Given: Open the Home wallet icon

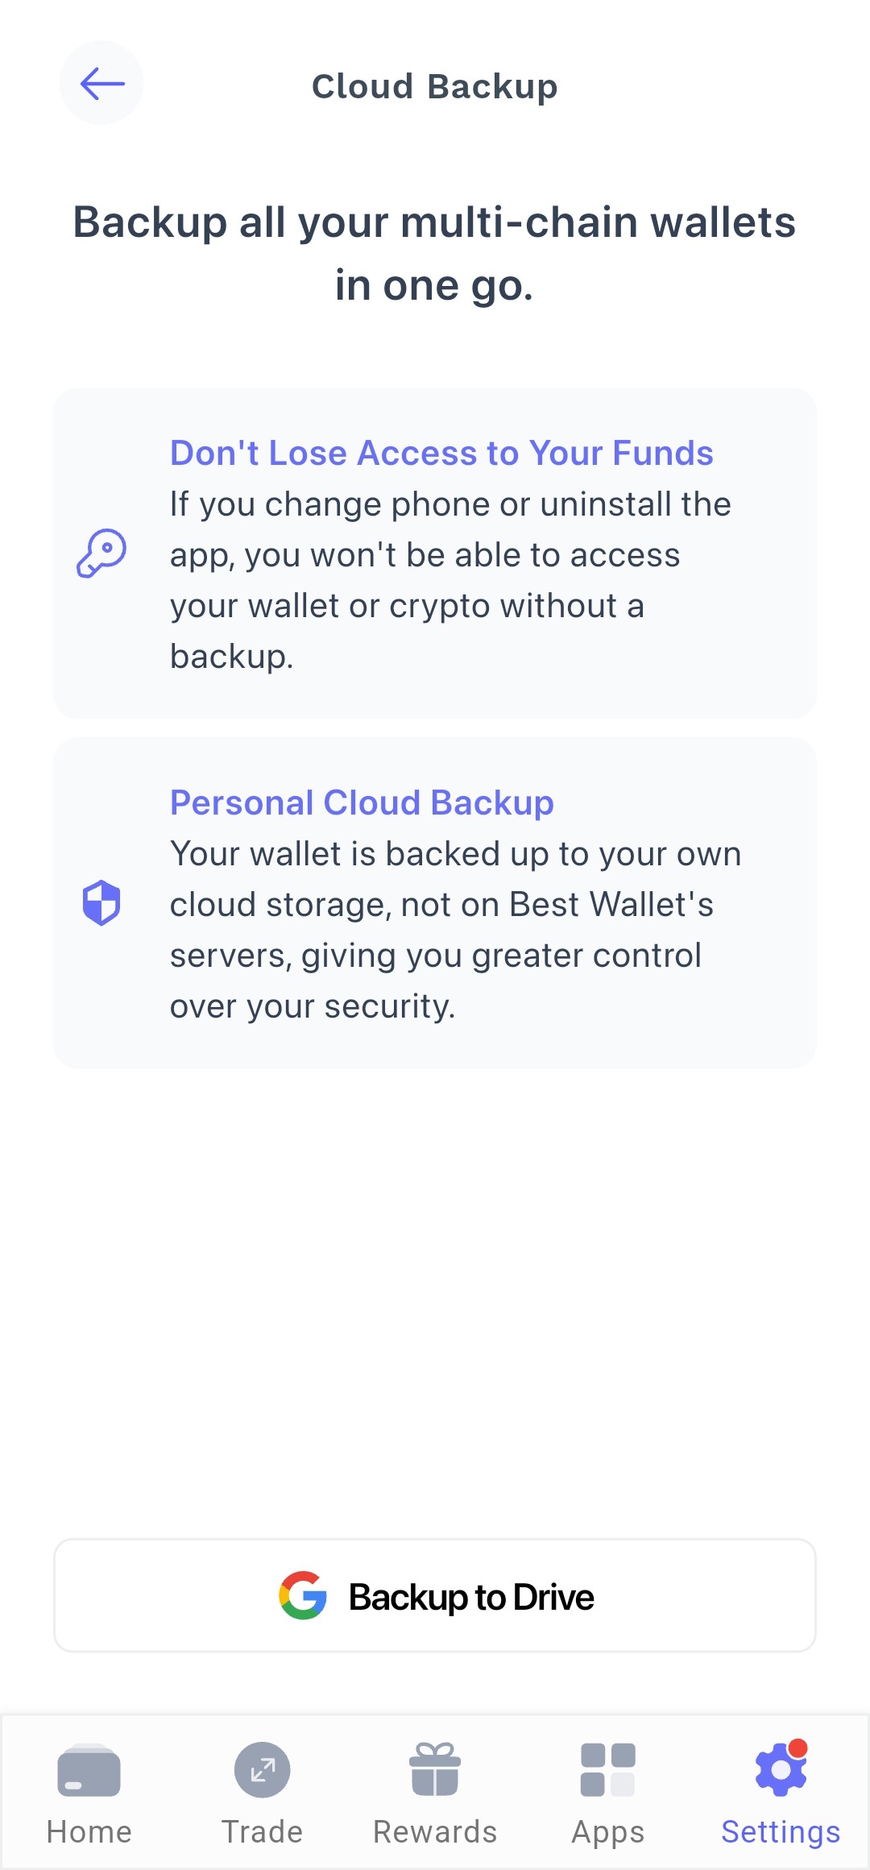Looking at the screenshot, I should (89, 1770).
